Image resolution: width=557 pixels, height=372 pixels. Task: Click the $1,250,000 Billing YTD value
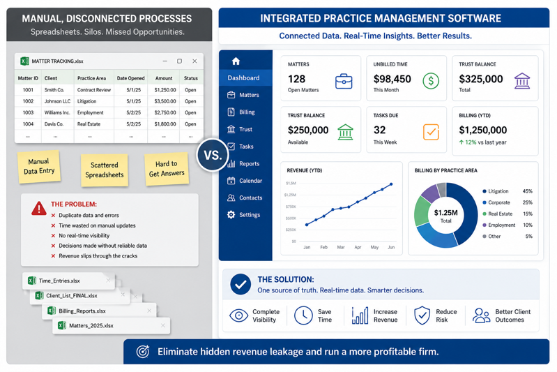tap(483, 130)
